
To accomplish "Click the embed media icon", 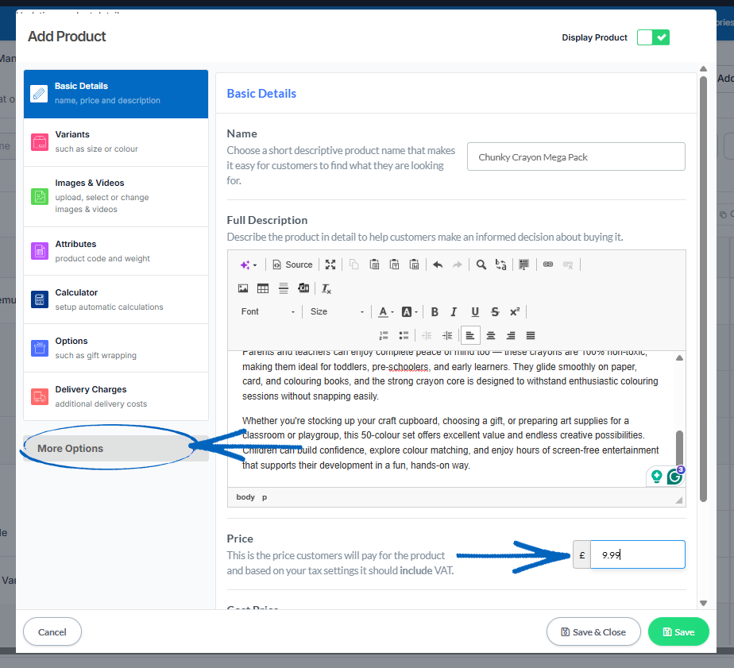I will point(303,288).
